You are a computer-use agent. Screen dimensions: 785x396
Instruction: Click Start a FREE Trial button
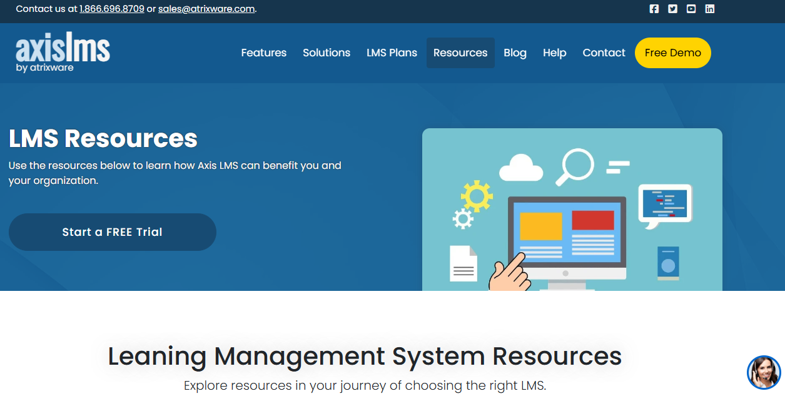tap(113, 232)
